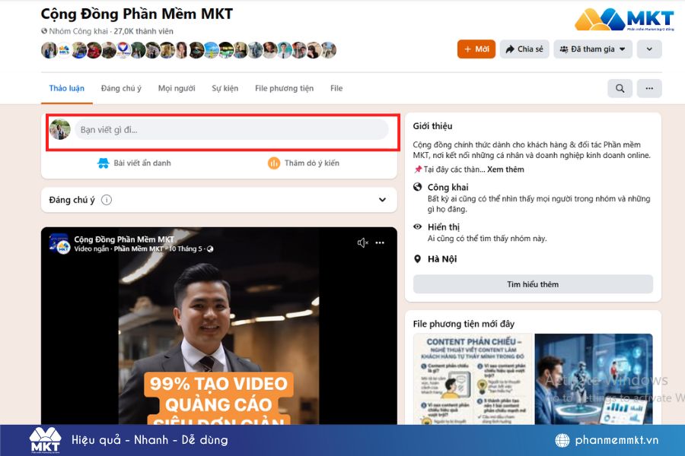The height and width of the screenshot is (456, 685).
Task: Open the CONTENT PHẢN CHIẾU media thumbnail
Action: click(473, 378)
